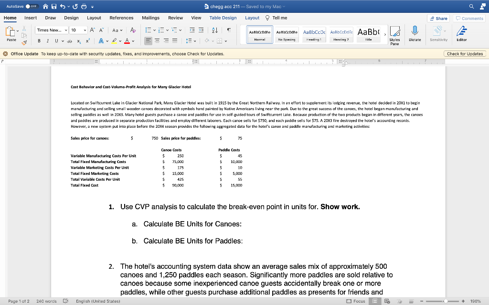Switch to the Insert tab
The image size is (489, 305).
[31, 18]
